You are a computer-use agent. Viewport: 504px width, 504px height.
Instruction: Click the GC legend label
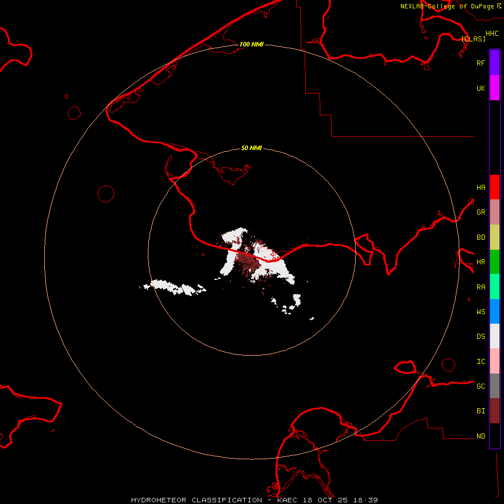(x=480, y=386)
